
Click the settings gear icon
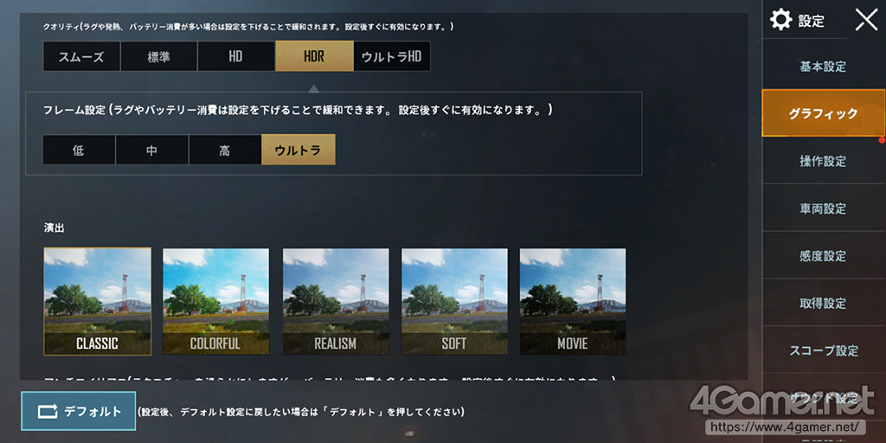tap(781, 21)
